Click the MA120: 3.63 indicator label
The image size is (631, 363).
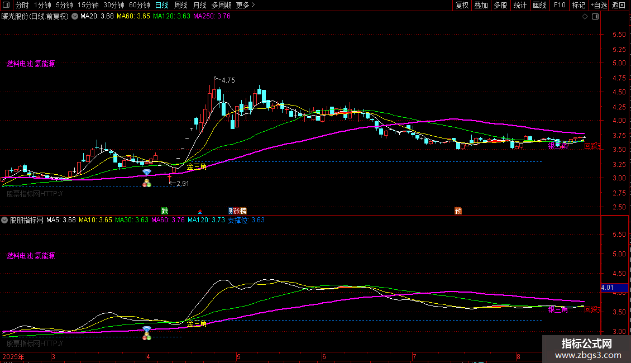click(171, 17)
